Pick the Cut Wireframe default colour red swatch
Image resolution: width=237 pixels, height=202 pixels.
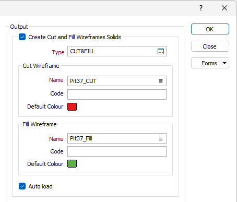(72, 106)
